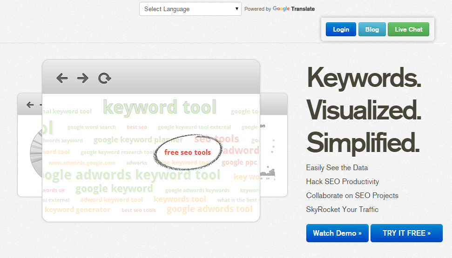The width and height of the screenshot is (452, 258).
Task: Click the 'google ppc' keyword
Action: coord(239,163)
